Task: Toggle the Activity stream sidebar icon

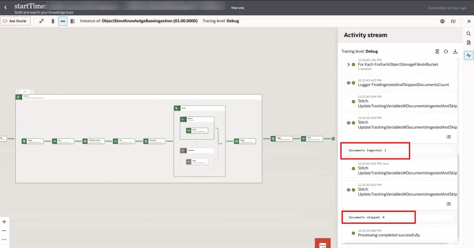Action: [x=468, y=55]
